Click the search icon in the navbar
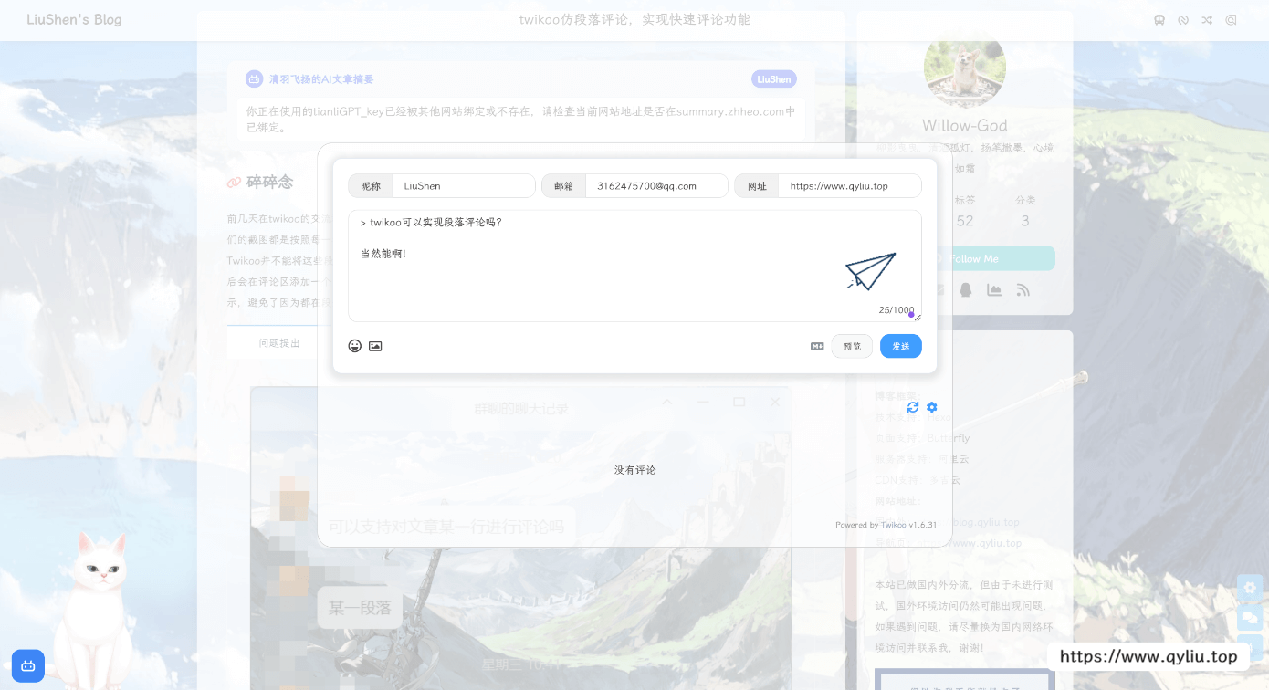The image size is (1269, 690). click(1231, 20)
